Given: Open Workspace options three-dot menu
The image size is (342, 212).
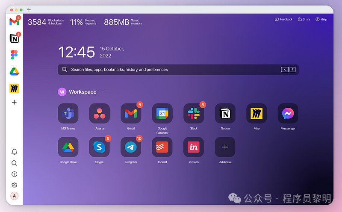Looking at the screenshot, I should click(101, 92).
